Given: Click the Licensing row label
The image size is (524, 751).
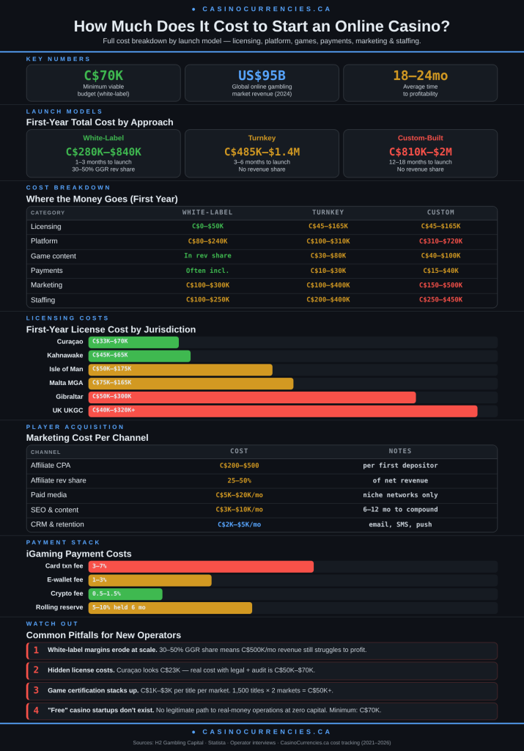Looking at the screenshot, I should [46, 227].
